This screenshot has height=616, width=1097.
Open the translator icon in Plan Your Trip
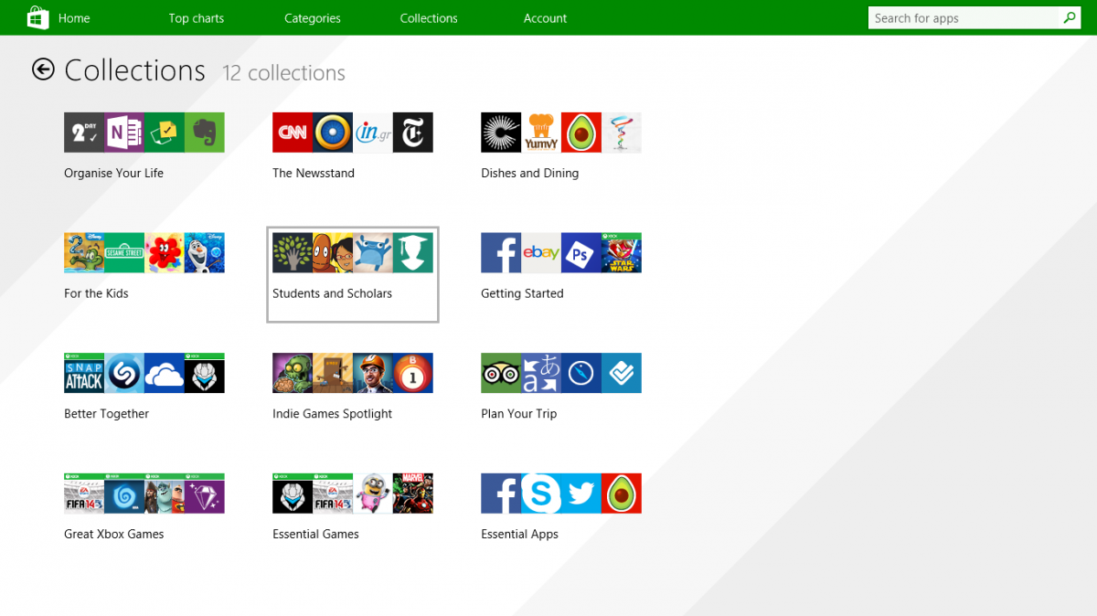pos(541,374)
